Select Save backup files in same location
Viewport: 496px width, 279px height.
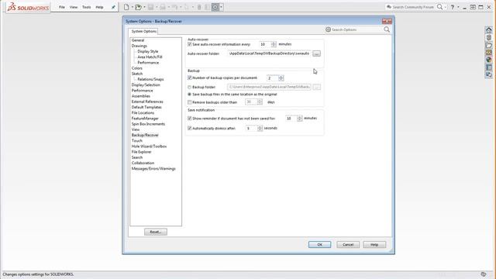(x=189, y=95)
